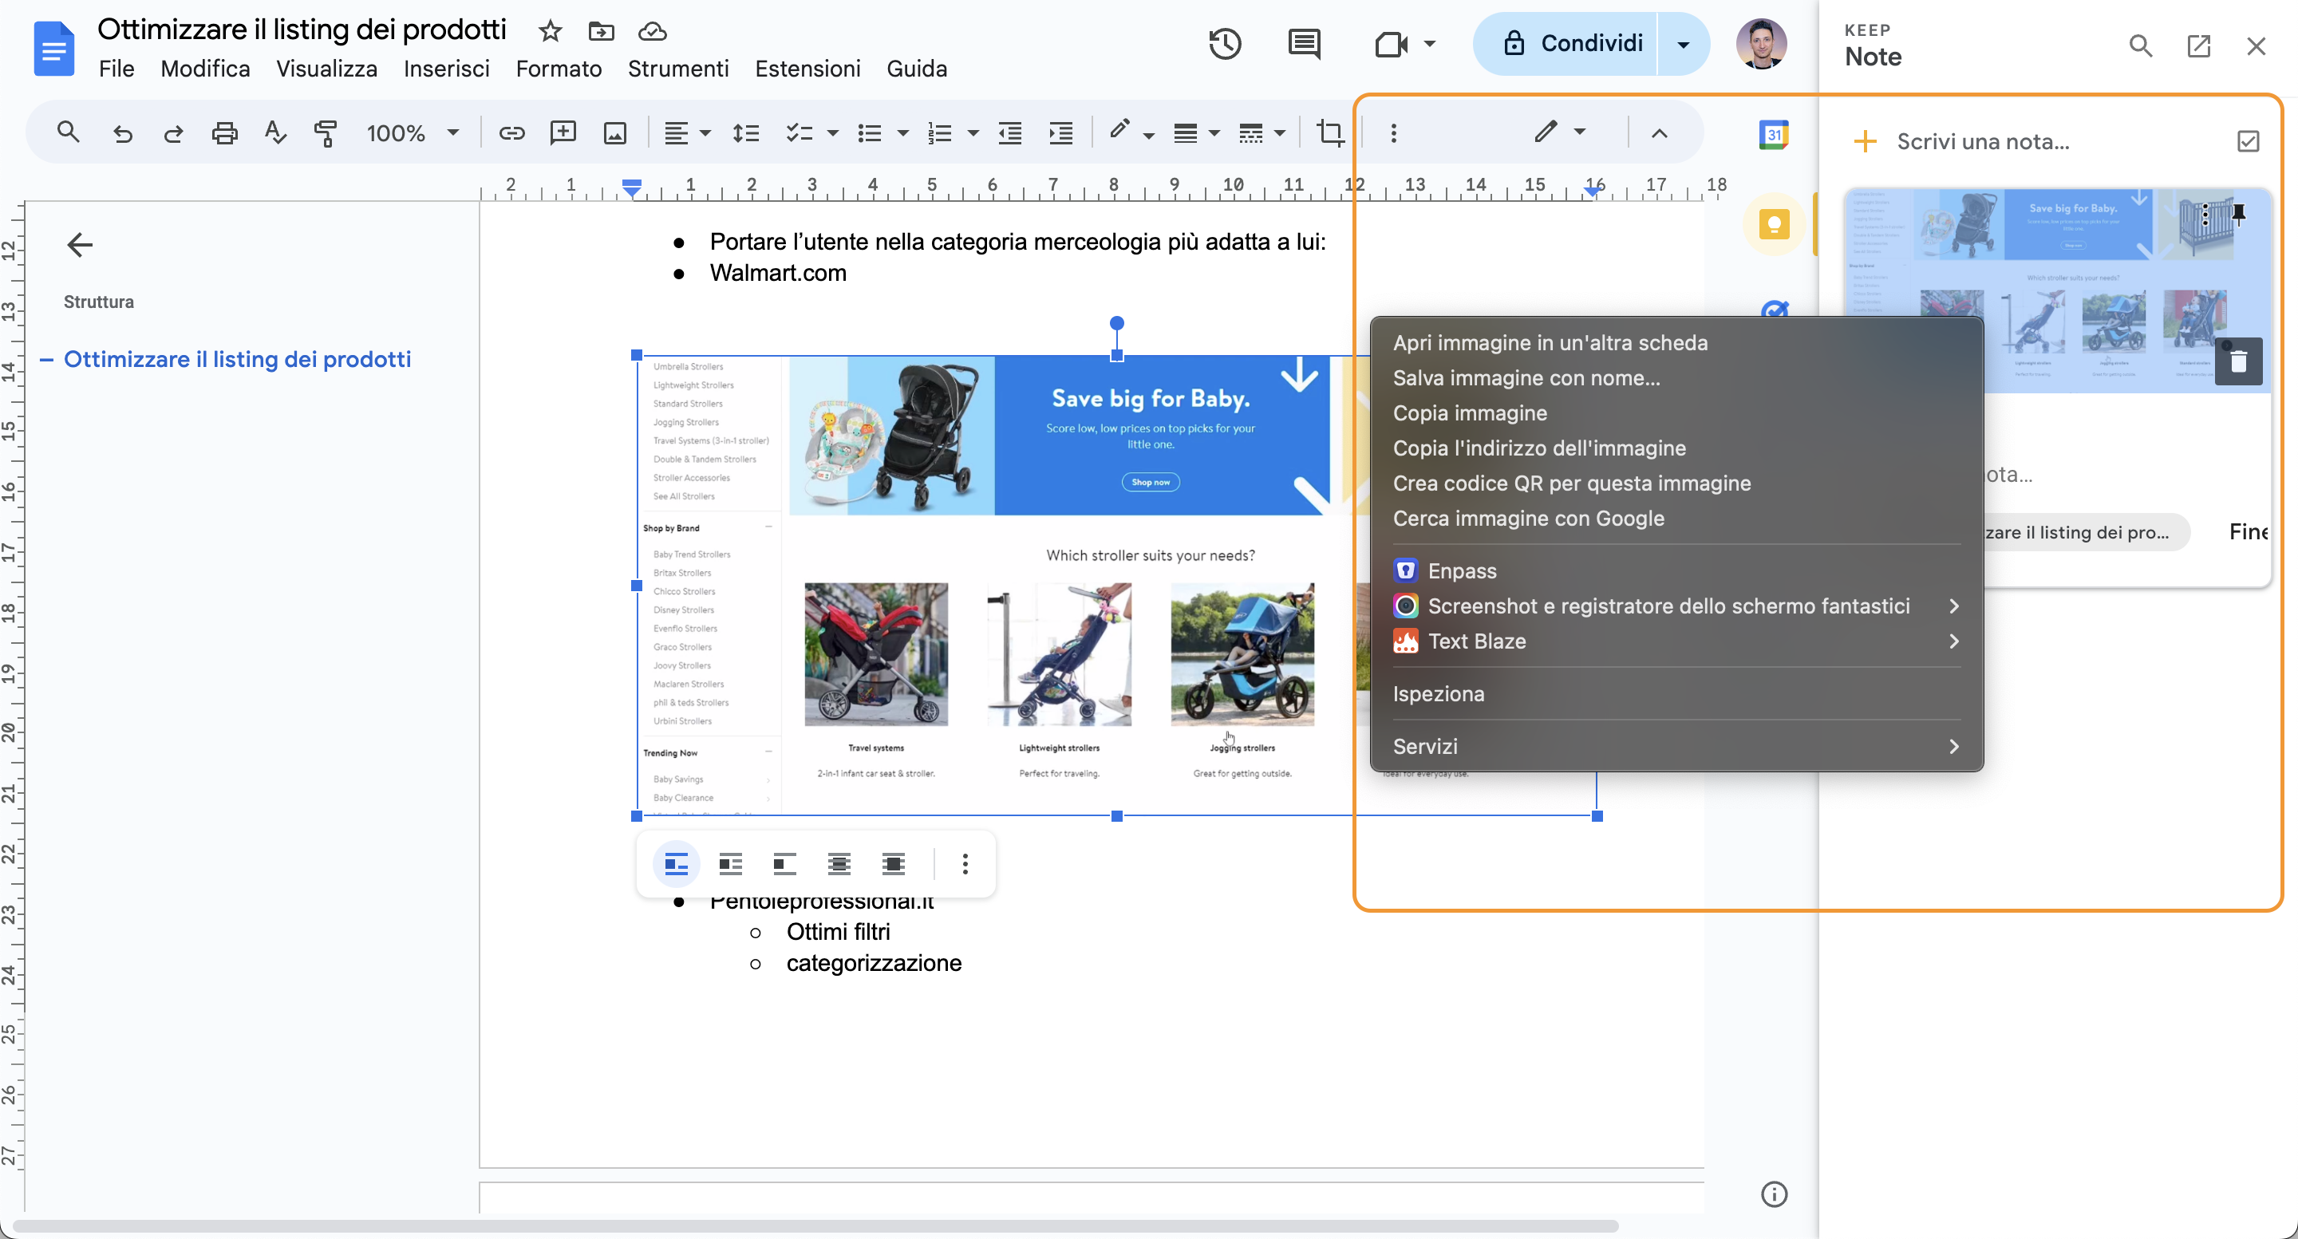Open the search menus magnifier tool

click(68, 133)
